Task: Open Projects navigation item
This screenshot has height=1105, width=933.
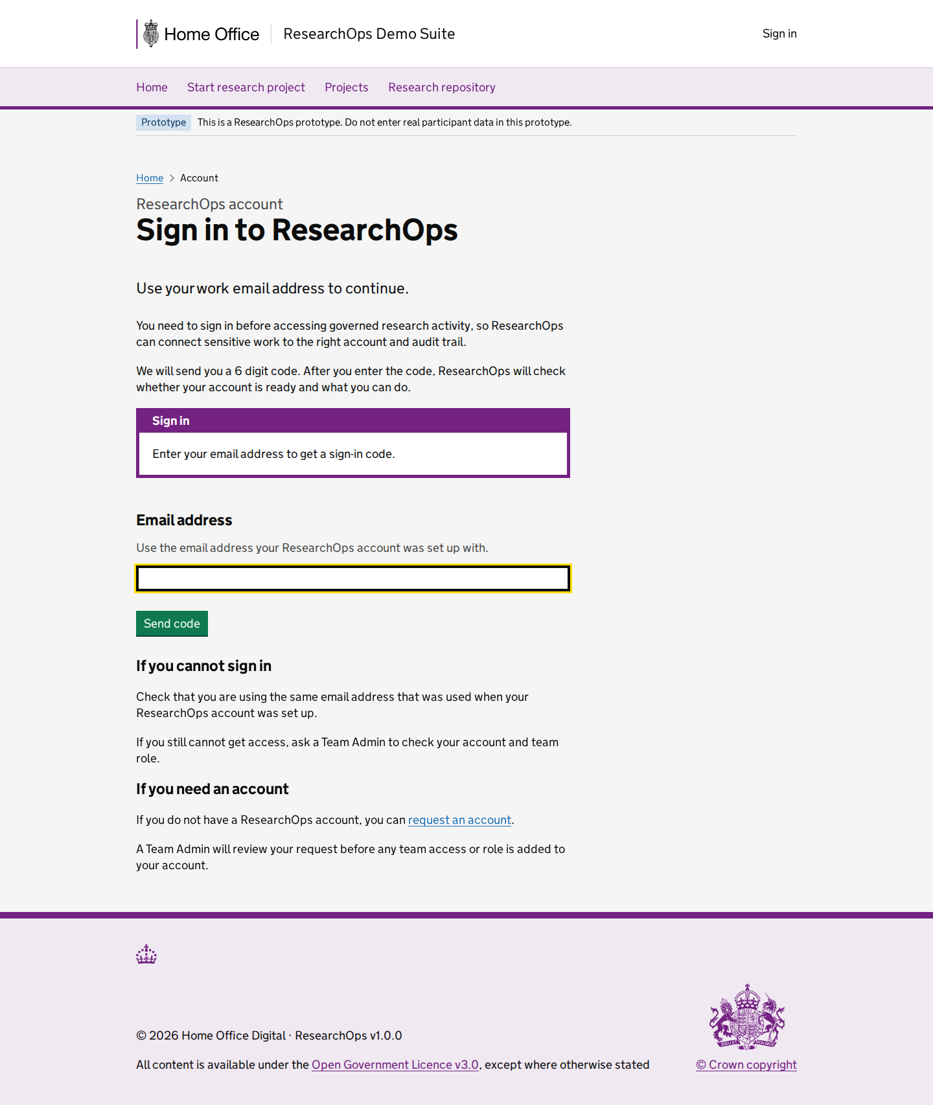Action: 347,87
